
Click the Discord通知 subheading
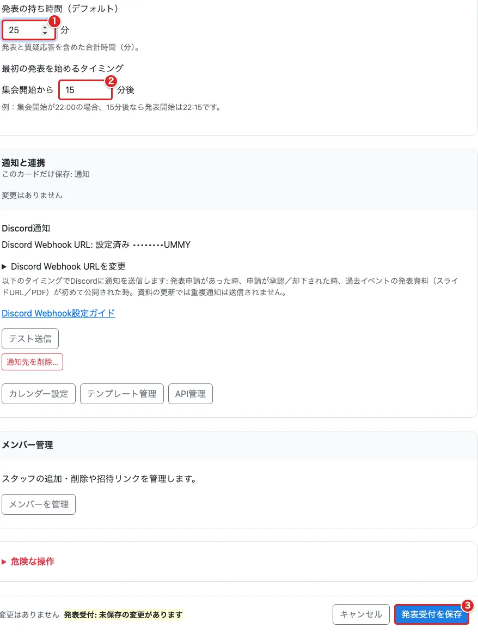26,228
